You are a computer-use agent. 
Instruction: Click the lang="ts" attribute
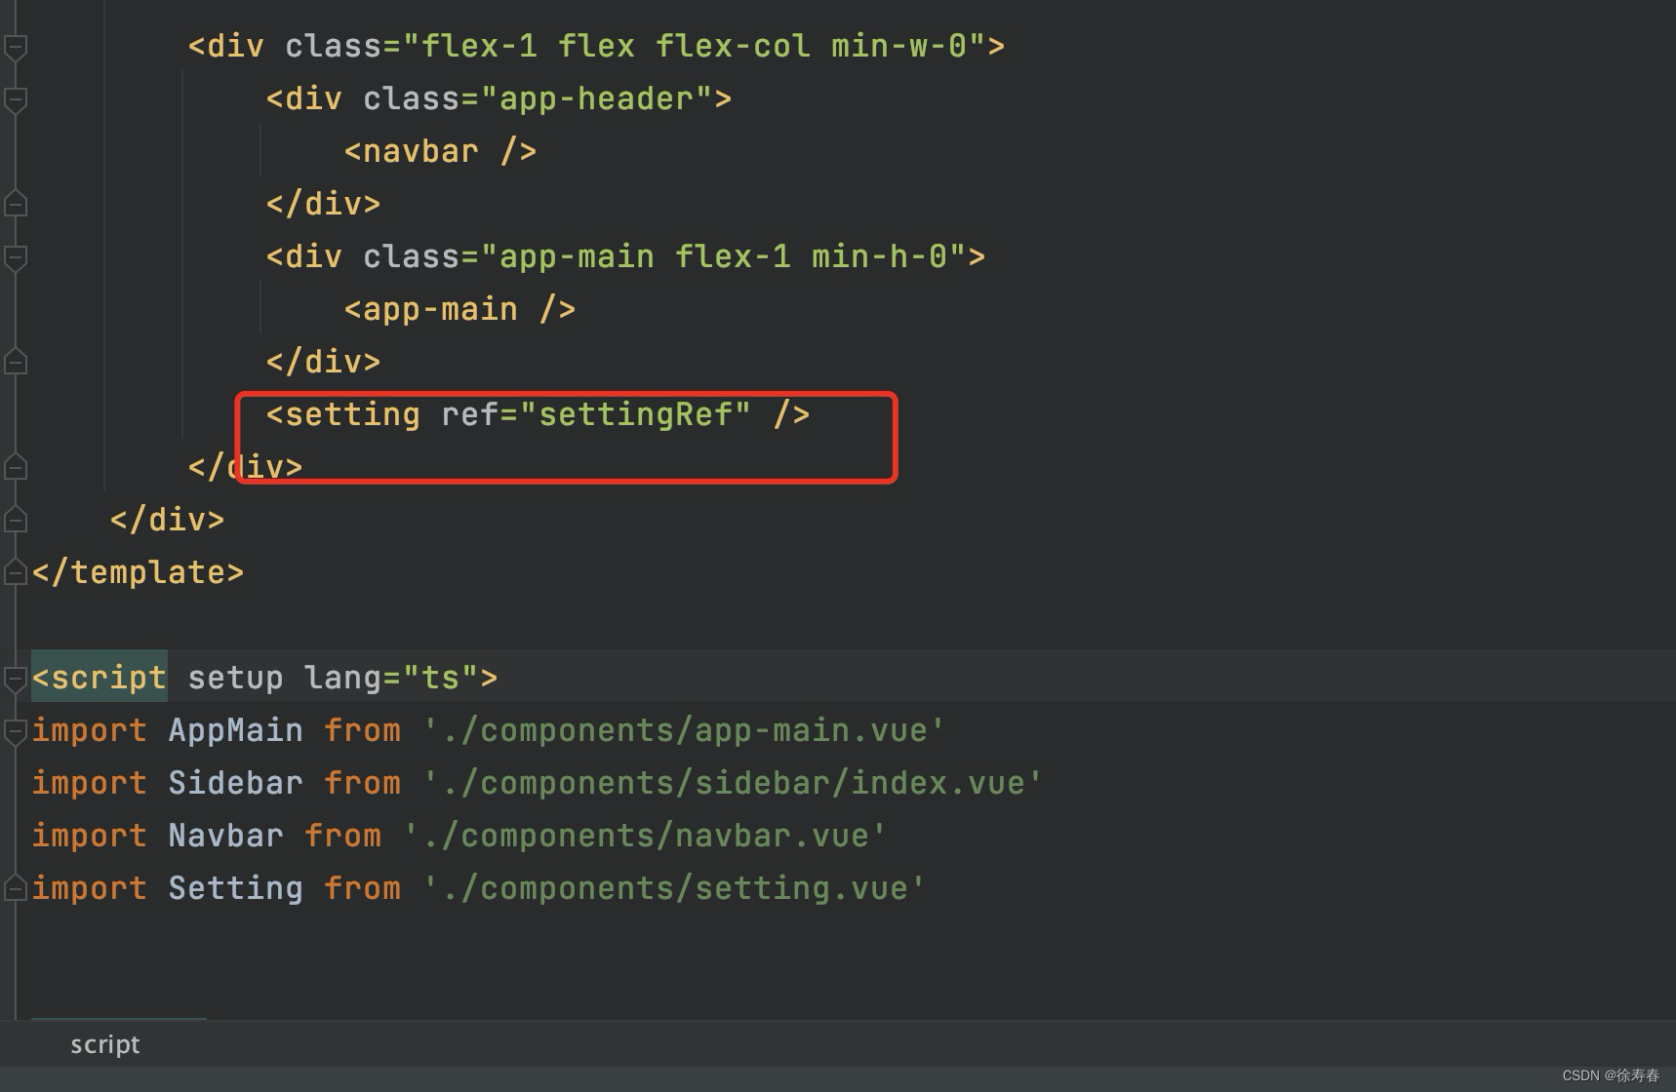[391, 679]
